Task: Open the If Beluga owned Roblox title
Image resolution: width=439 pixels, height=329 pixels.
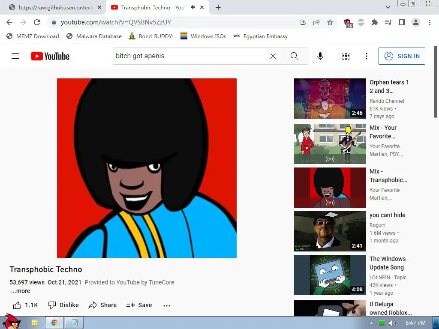Action: (x=391, y=308)
